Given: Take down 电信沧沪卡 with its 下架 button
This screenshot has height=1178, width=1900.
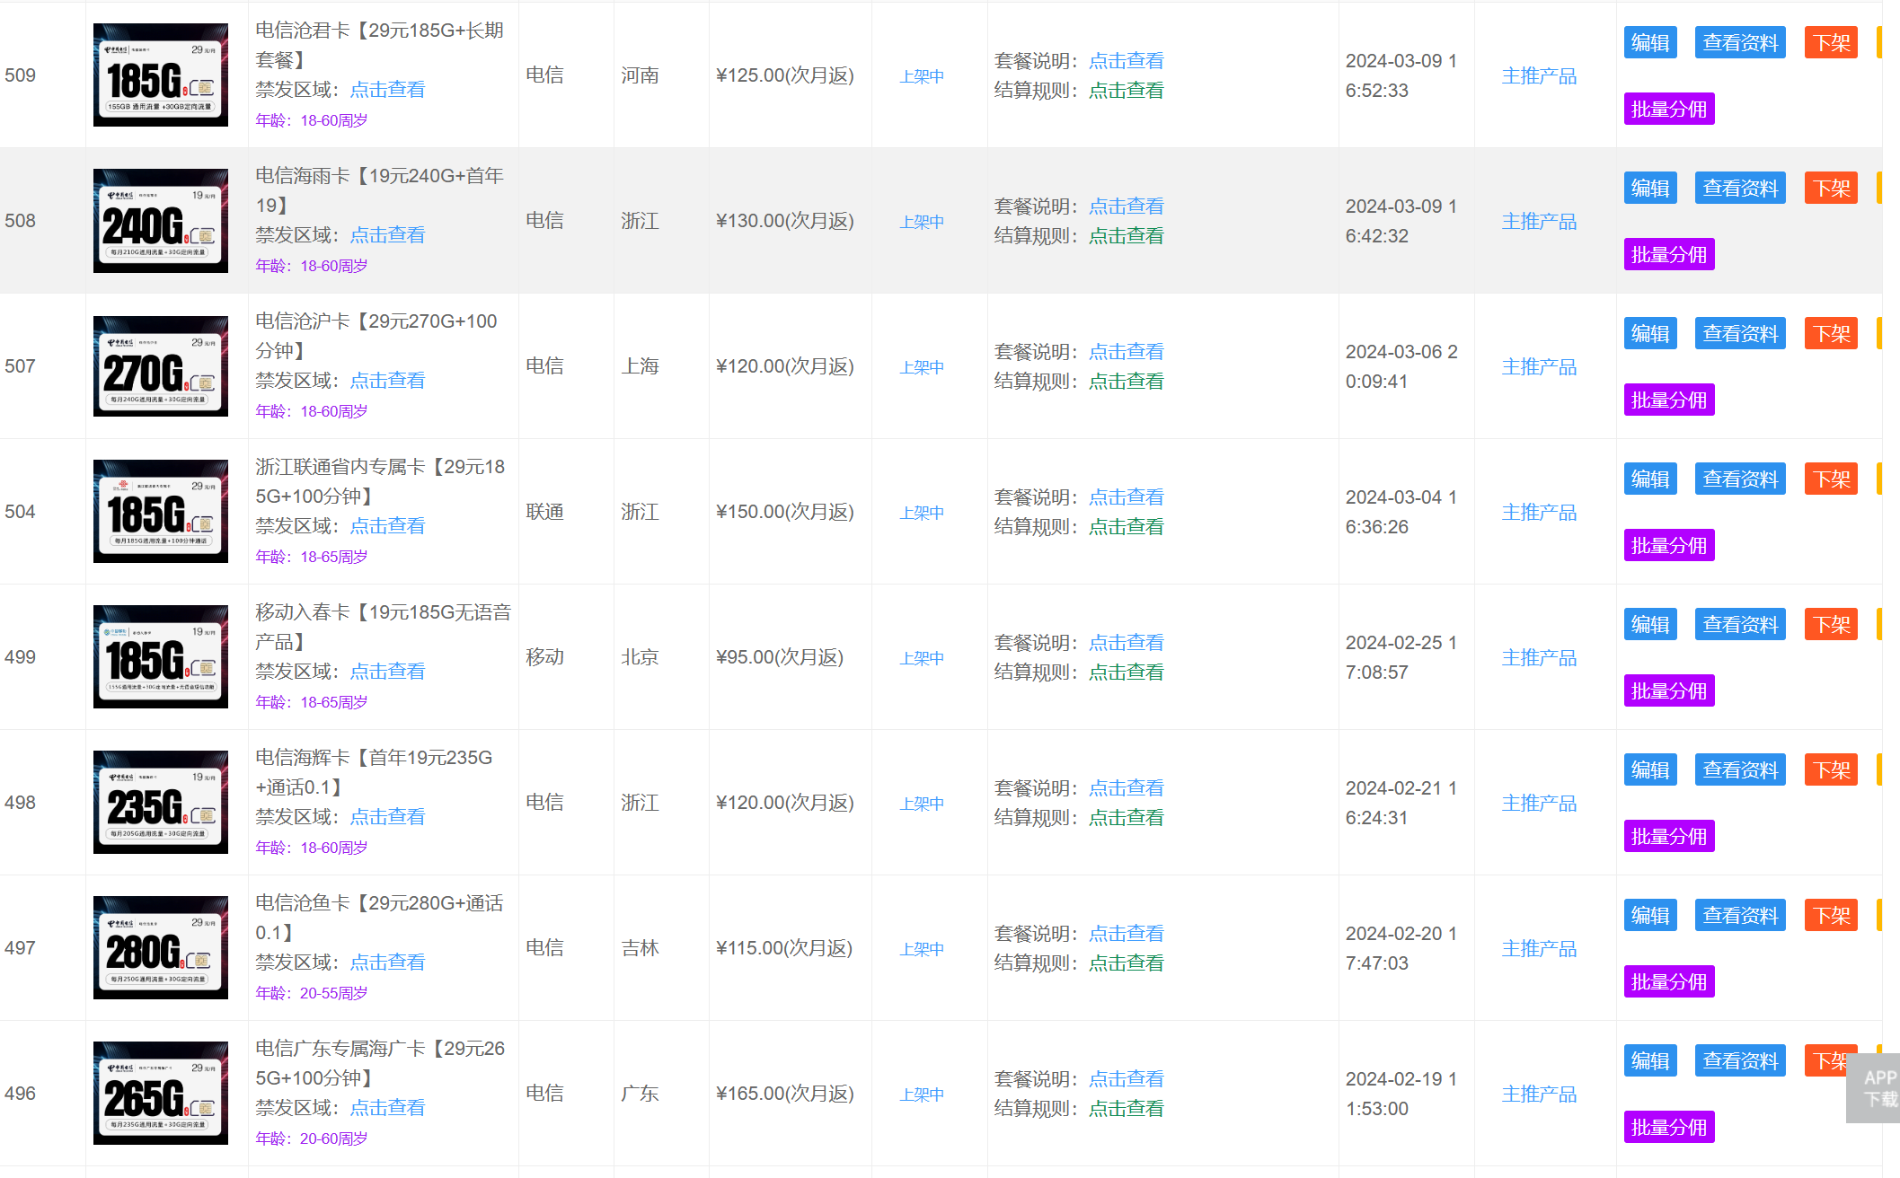Looking at the screenshot, I should tap(1831, 333).
